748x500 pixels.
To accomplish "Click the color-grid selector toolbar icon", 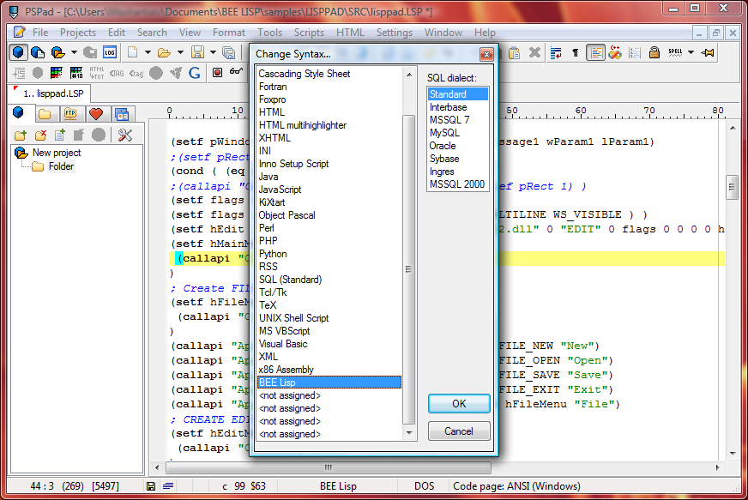I will click(57, 73).
